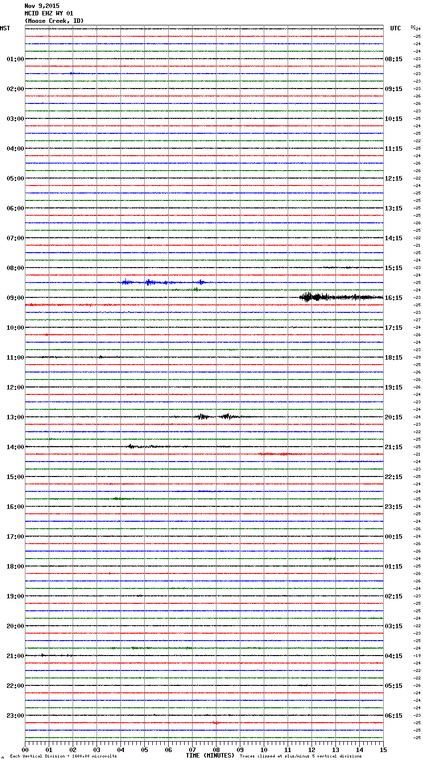Click the 16:15 UTC time label

(x=394, y=298)
